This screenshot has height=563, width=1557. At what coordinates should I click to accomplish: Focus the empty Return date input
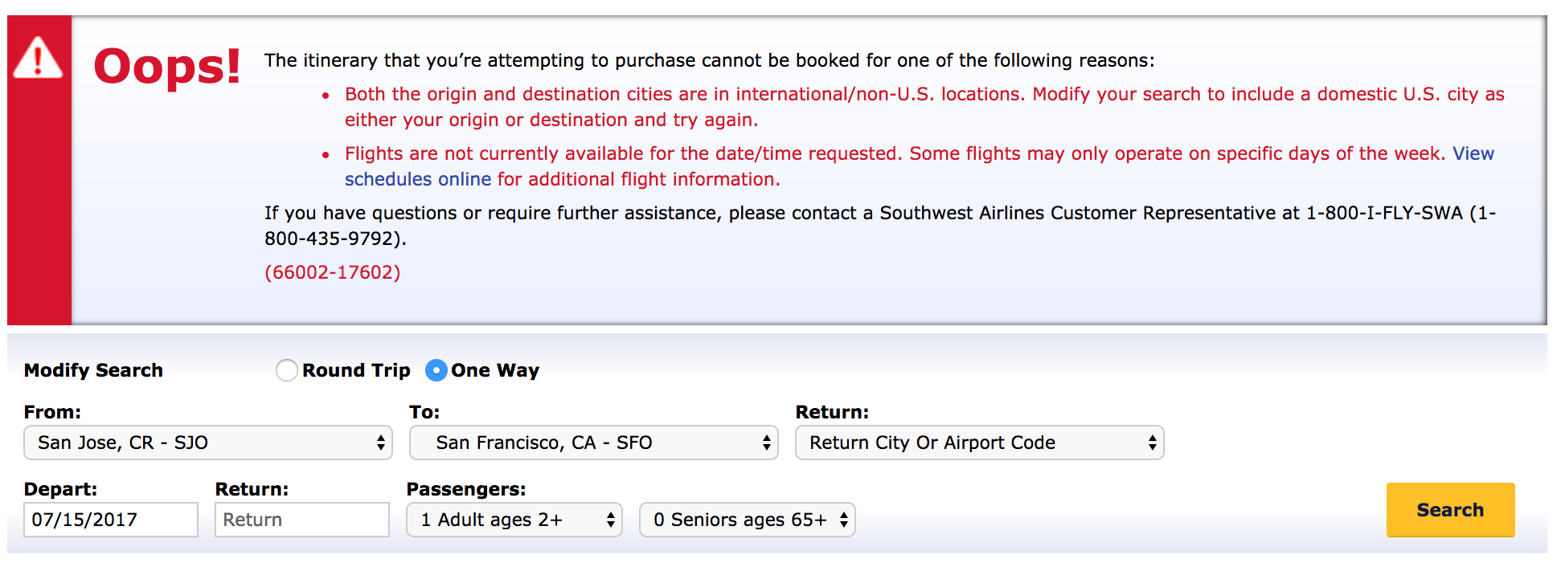[x=302, y=520]
